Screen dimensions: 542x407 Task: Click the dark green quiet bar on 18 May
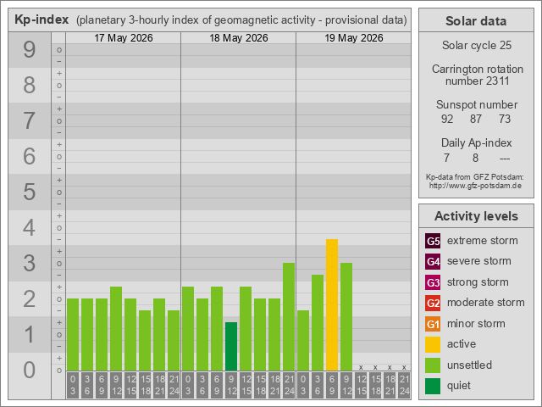click(231, 347)
